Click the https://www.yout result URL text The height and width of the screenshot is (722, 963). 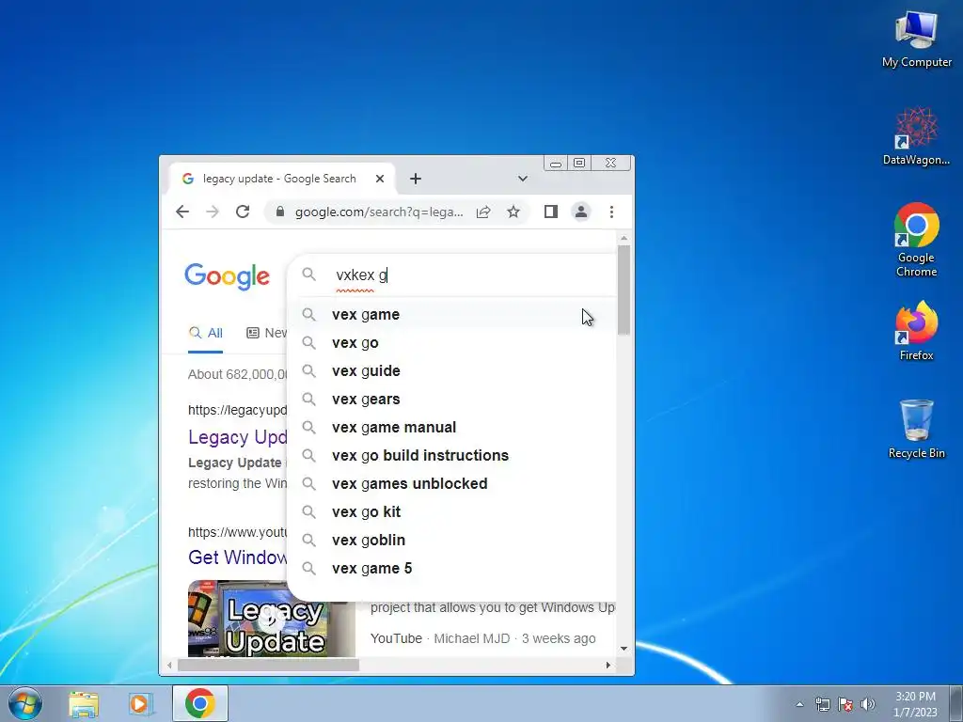[x=238, y=532]
